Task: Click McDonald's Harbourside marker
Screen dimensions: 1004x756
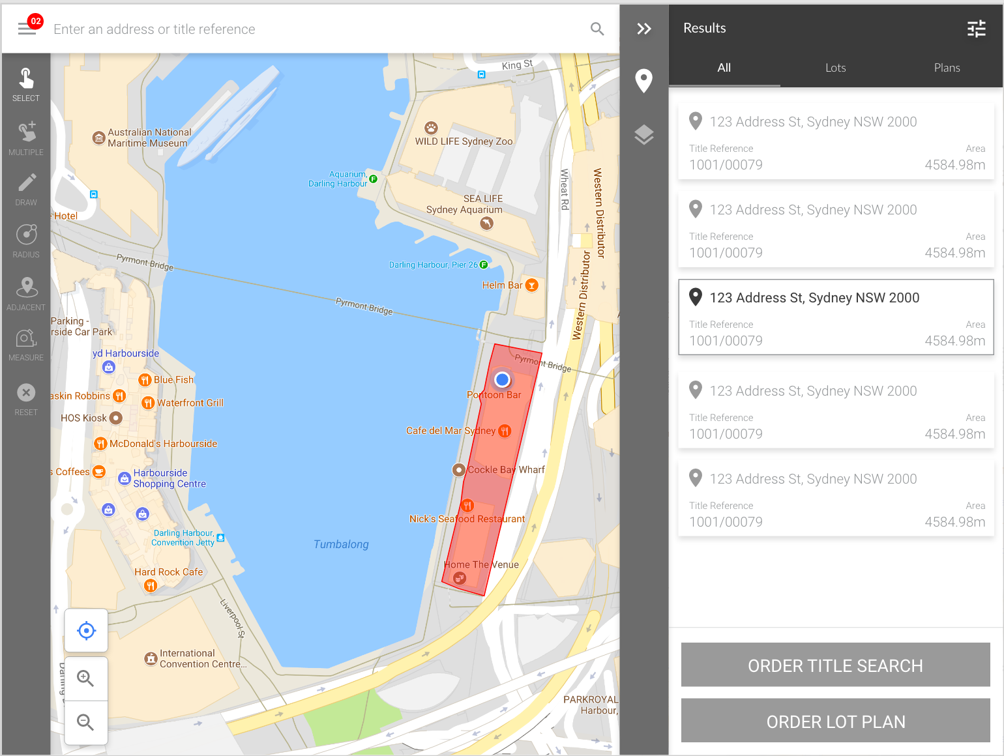Action: click(x=100, y=444)
